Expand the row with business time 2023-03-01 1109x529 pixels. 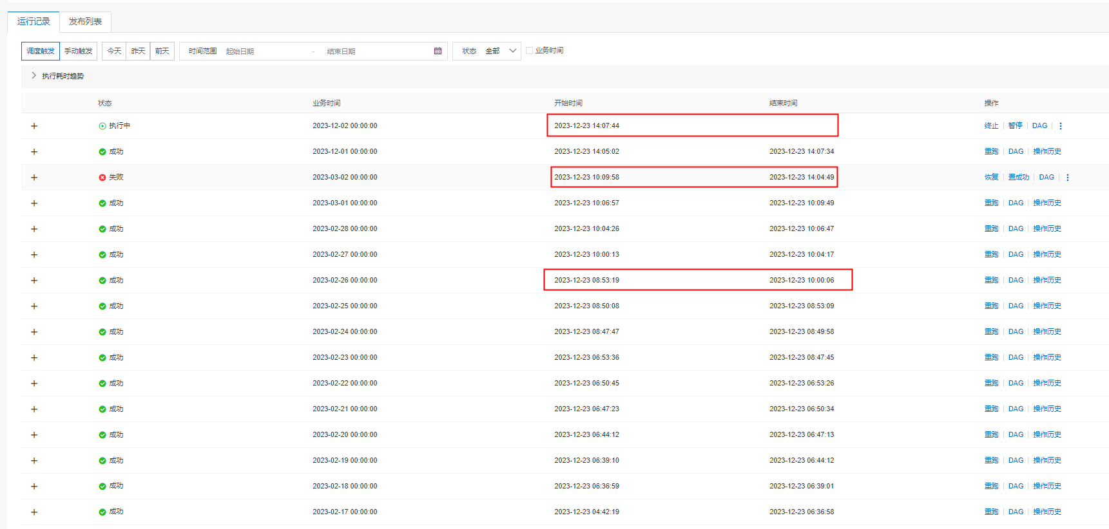click(34, 203)
